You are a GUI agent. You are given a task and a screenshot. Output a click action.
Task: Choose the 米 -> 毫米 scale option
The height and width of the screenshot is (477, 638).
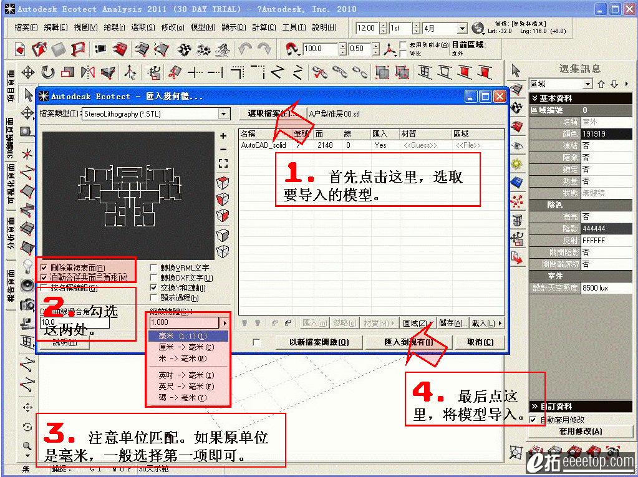point(188,359)
